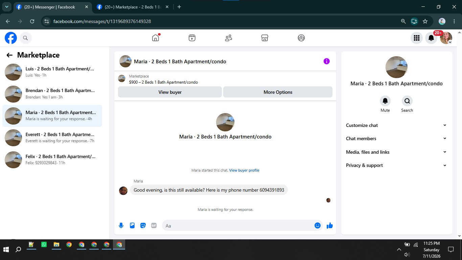Go back in Chrome browser
462x260 pixels.
(x=8, y=21)
